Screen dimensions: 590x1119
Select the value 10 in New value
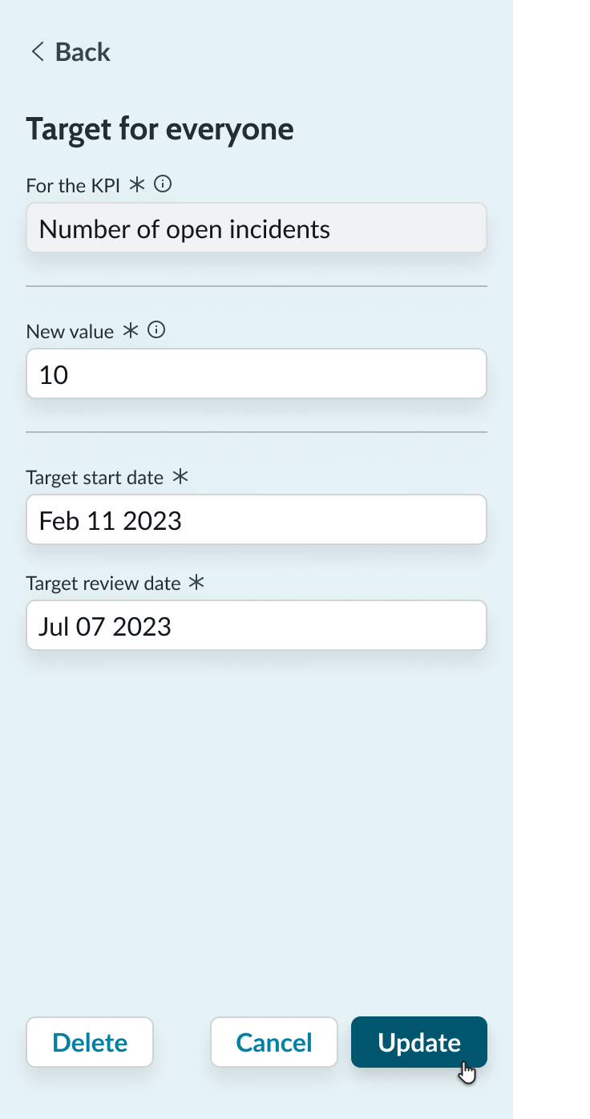52,374
